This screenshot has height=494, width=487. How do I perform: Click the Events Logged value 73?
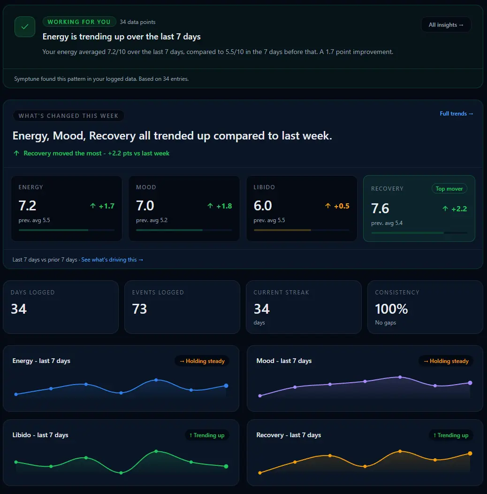point(139,309)
